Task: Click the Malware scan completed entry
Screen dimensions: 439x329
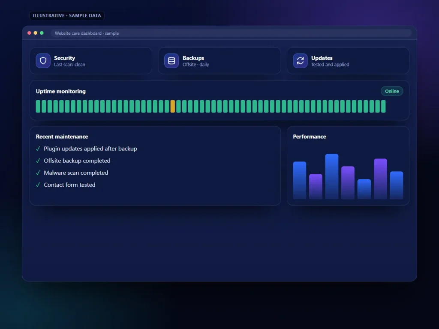Action: pyautogui.click(x=76, y=173)
